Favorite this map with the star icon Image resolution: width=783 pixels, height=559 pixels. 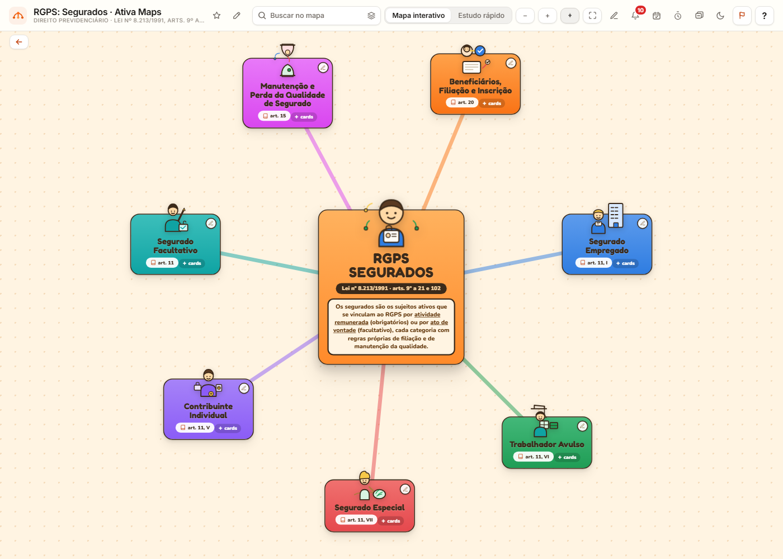217,16
